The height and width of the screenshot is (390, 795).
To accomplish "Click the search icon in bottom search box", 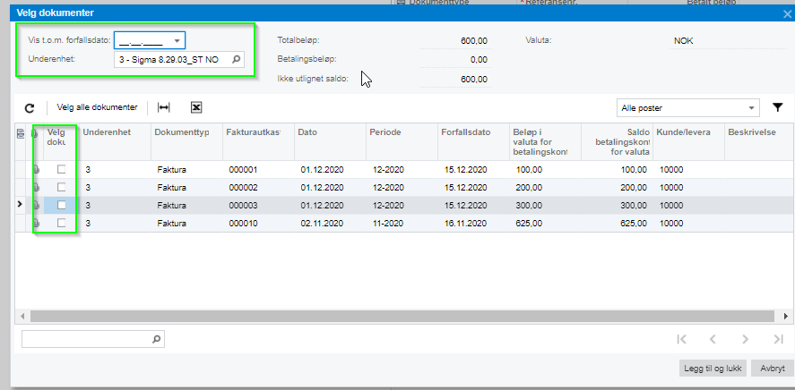I will pyautogui.click(x=156, y=339).
